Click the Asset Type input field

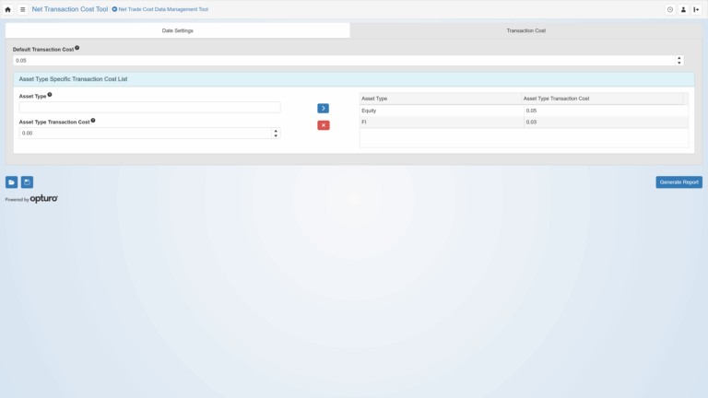pos(149,108)
